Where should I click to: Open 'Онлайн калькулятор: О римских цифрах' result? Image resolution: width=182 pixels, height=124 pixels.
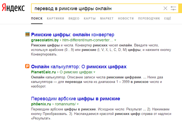click(x=79, y=67)
